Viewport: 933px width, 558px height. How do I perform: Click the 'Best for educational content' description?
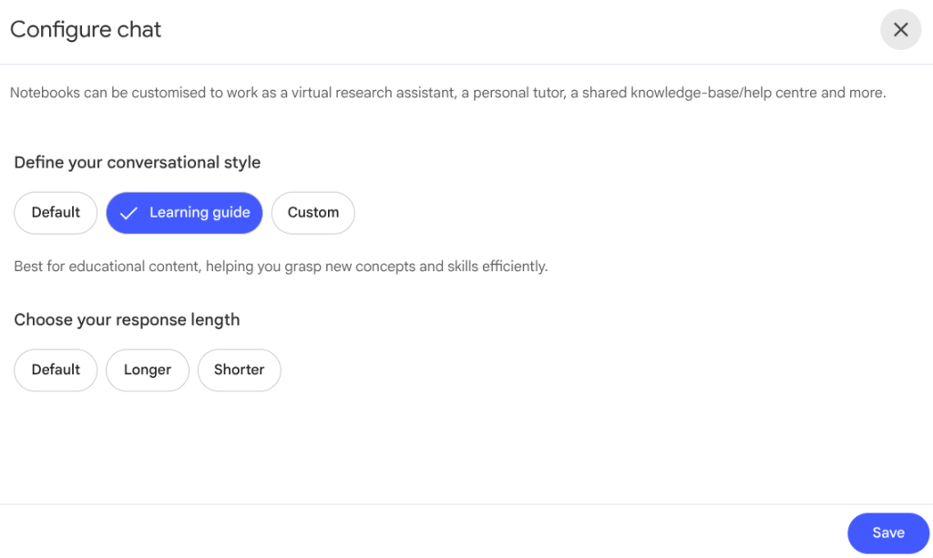pos(281,267)
